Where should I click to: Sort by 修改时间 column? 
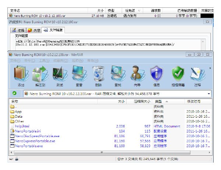point(198,101)
